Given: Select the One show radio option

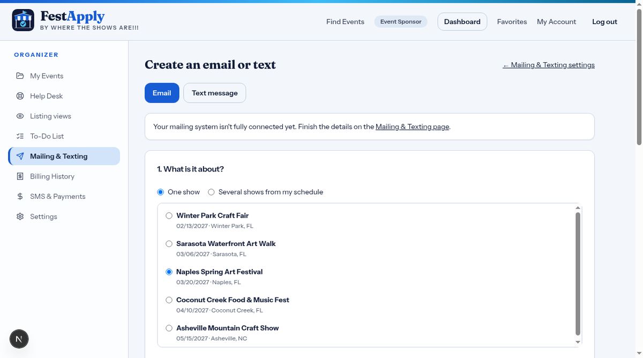Looking at the screenshot, I should coord(160,192).
